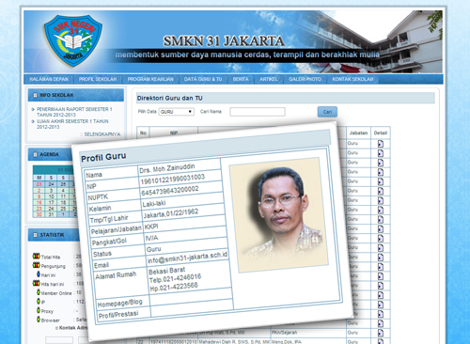Open the PROFIL SEKOLAH menu item
470x344 pixels.
point(98,79)
